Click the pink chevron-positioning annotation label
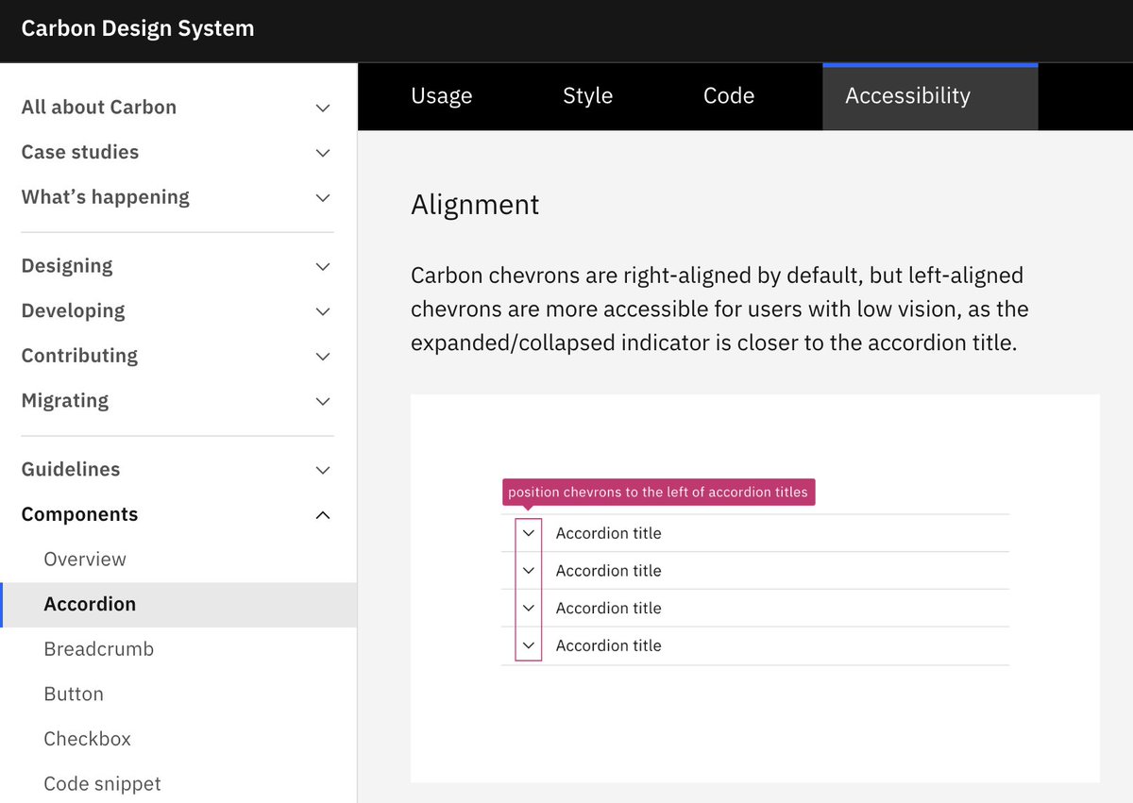Viewport: 1133px width, 803px height. 658,493
